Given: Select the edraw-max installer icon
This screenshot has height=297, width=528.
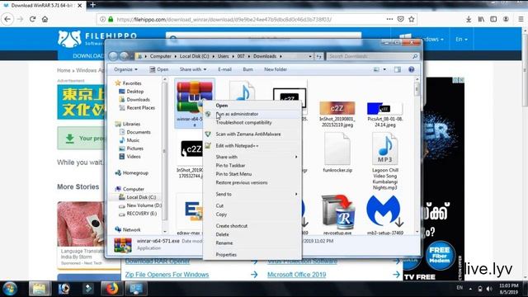Looking at the screenshot, I should tap(189, 214).
